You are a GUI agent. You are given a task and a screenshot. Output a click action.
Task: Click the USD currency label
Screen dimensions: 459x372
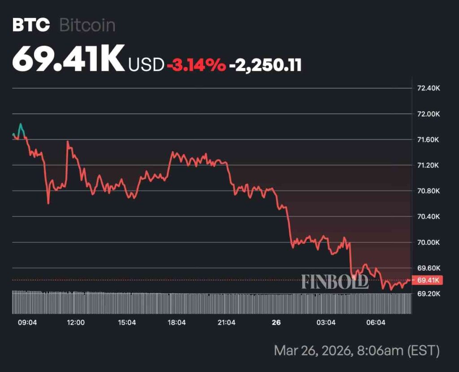coord(146,65)
